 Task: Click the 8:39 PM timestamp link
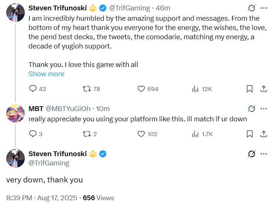coord(19,198)
